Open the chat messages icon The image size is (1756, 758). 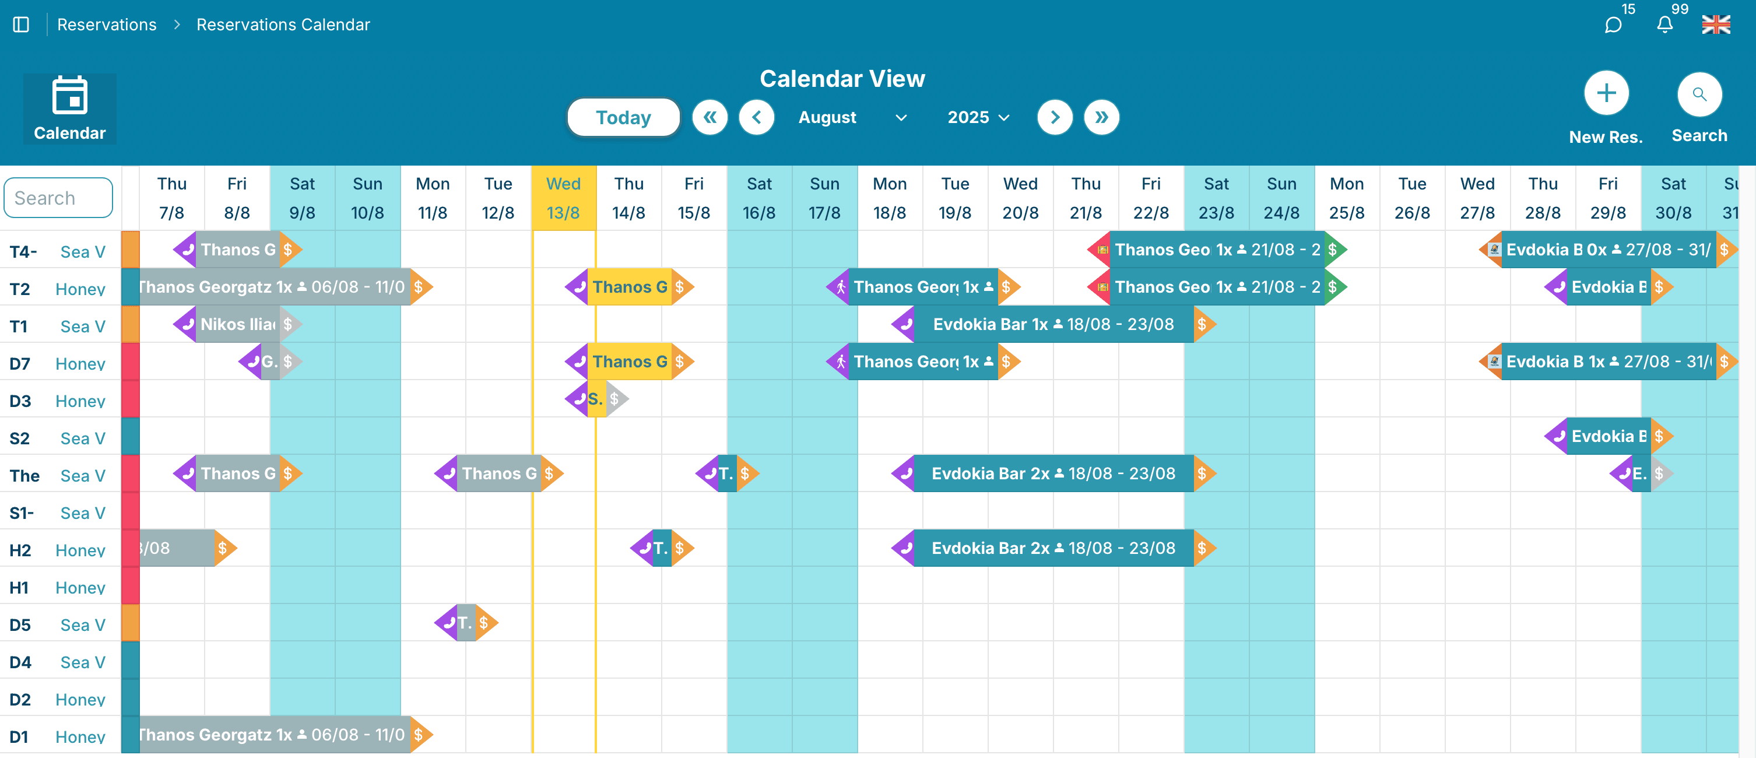coord(1612,25)
